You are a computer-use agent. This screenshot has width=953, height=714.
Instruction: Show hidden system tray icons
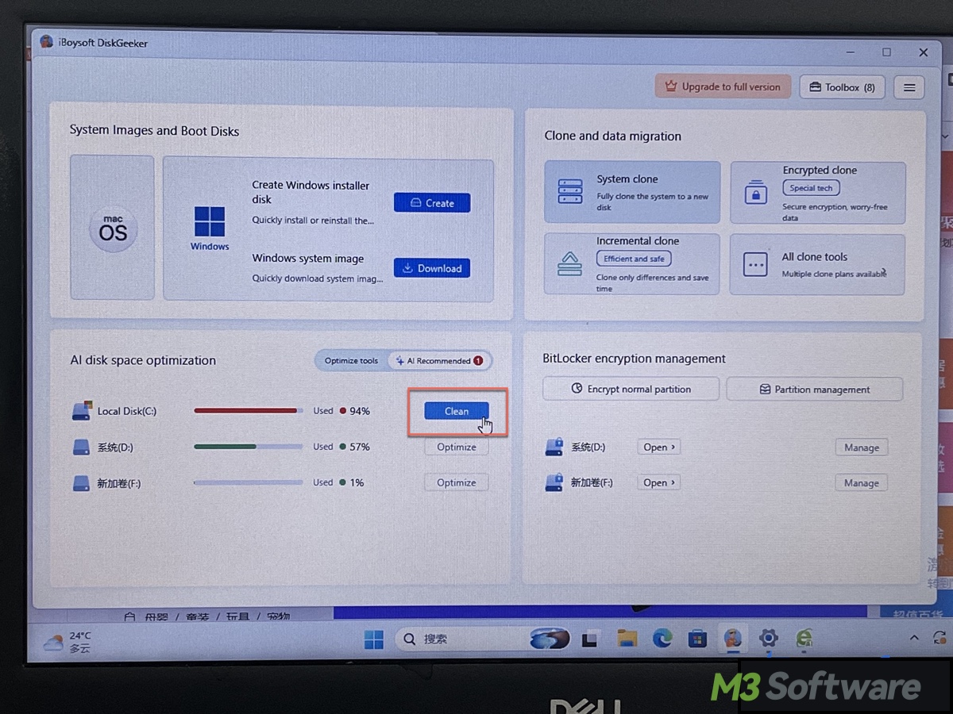pyautogui.click(x=914, y=638)
